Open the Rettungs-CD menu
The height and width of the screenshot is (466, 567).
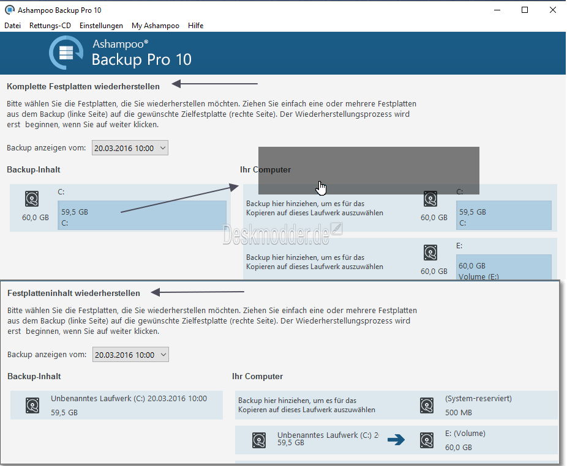coord(50,26)
